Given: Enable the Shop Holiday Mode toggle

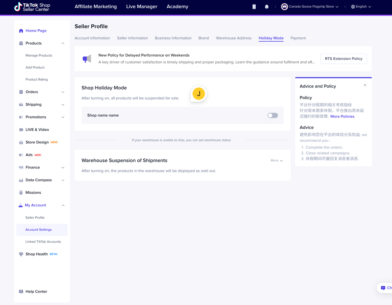Looking at the screenshot, I should point(273,115).
